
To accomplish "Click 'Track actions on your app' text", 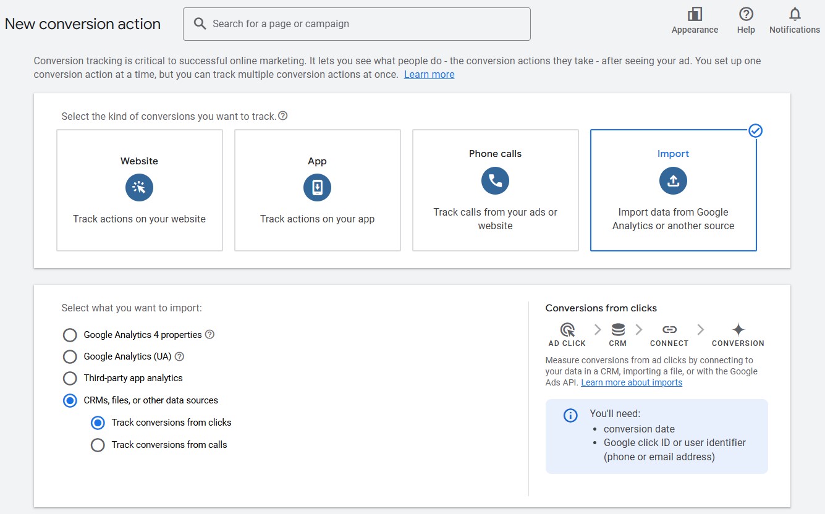I will [317, 219].
